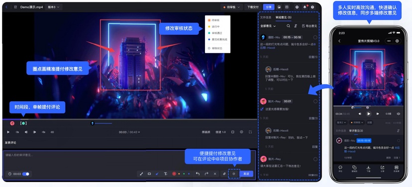Expand the 全部意见 filter dropdown
This screenshot has width=412, height=187.
click(x=268, y=26)
